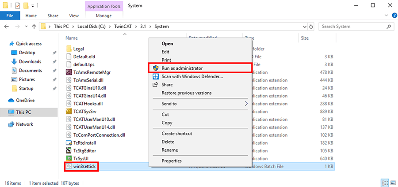This screenshot has height=187, width=398.
Task: Open the TcAmsRemoteMgr application icon
Action: coord(69,72)
